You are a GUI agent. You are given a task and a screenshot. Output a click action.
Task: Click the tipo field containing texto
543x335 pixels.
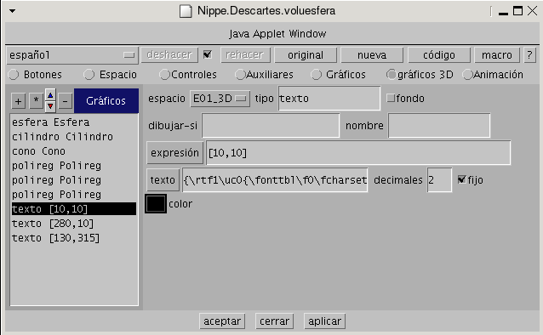[329, 99]
